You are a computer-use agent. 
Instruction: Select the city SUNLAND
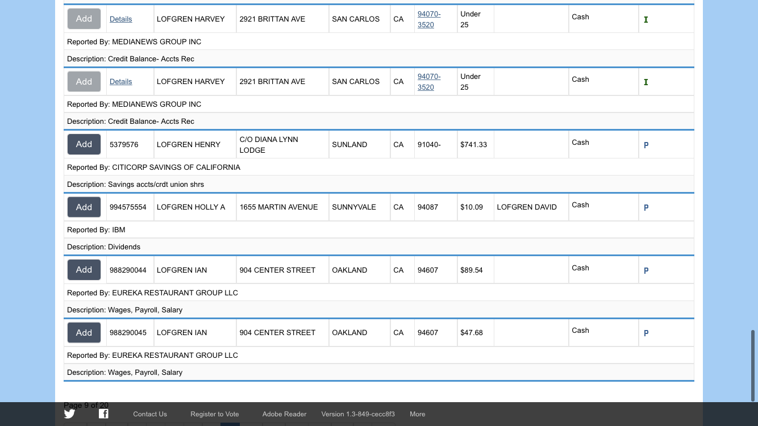pos(349,145)
